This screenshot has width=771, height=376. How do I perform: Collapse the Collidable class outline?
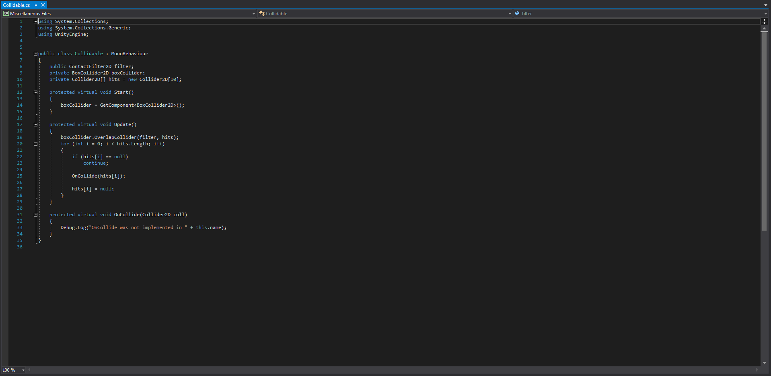(x=35, y=54)
